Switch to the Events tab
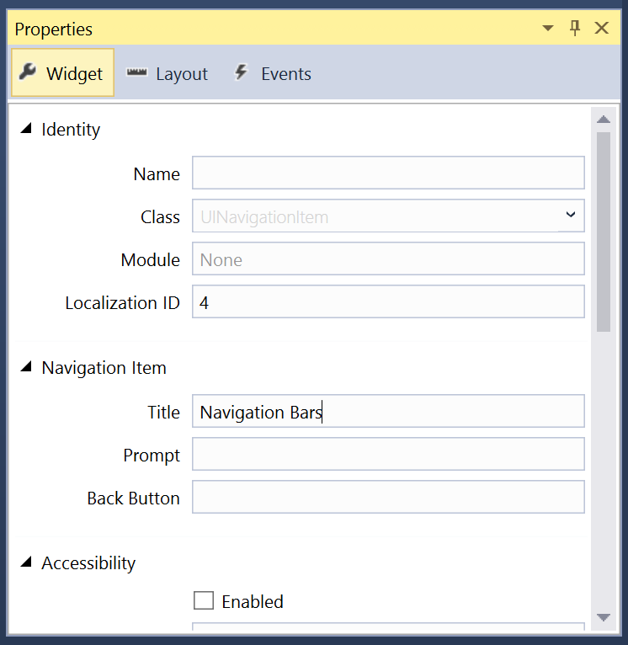628x645 pixels. coord(273,73)
